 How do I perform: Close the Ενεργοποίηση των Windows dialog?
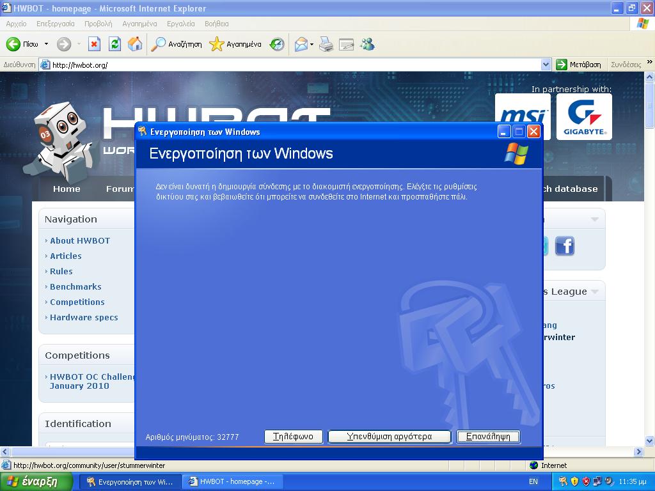pos(533,132)
